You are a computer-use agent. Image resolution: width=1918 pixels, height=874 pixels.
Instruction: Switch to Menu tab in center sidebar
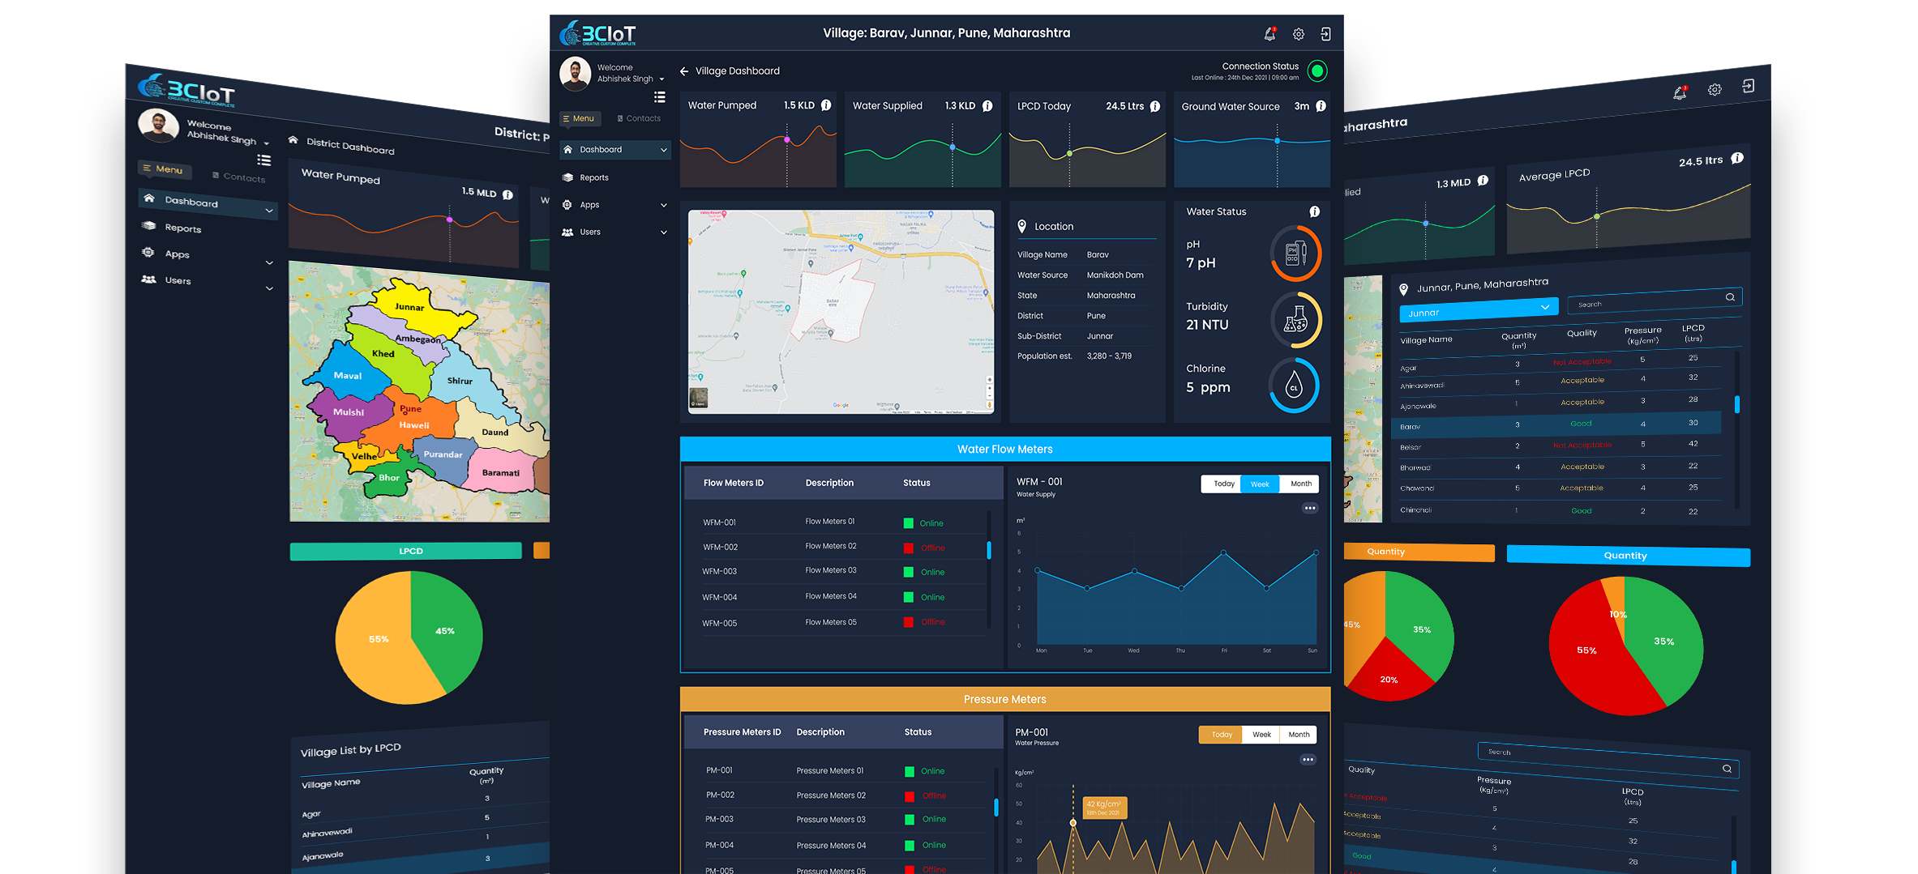580,118
